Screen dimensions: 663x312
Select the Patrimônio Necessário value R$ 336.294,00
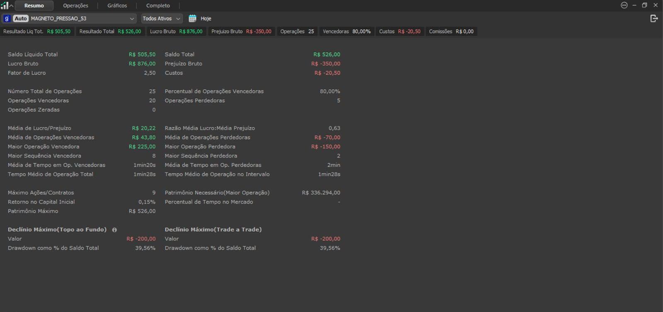click(321, 192)
